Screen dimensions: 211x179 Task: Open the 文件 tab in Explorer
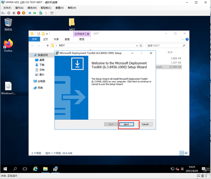34,39
